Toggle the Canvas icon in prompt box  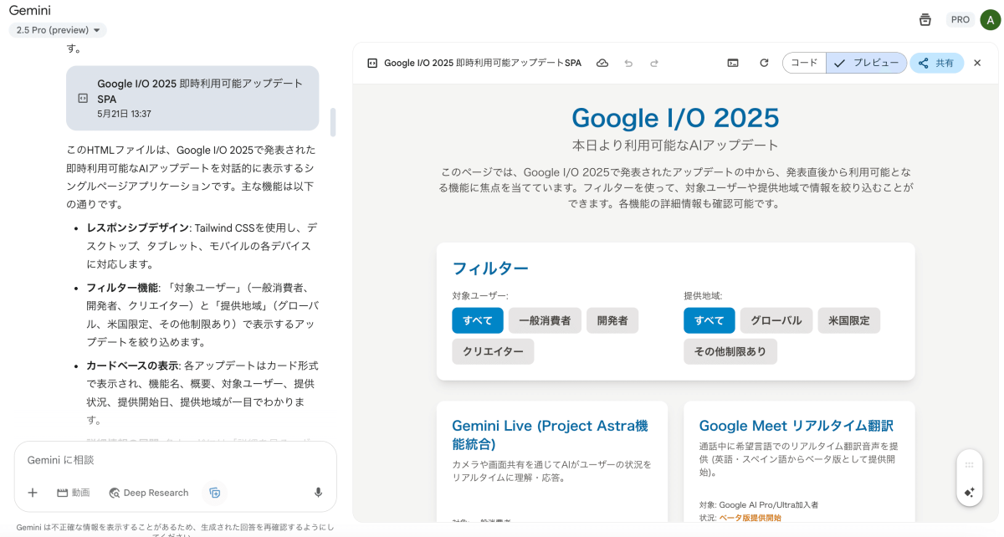(x=214, y=493)
